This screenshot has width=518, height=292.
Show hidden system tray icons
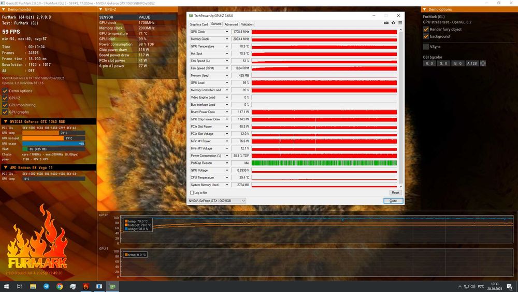pyautogui.click(x=459, y=286)
